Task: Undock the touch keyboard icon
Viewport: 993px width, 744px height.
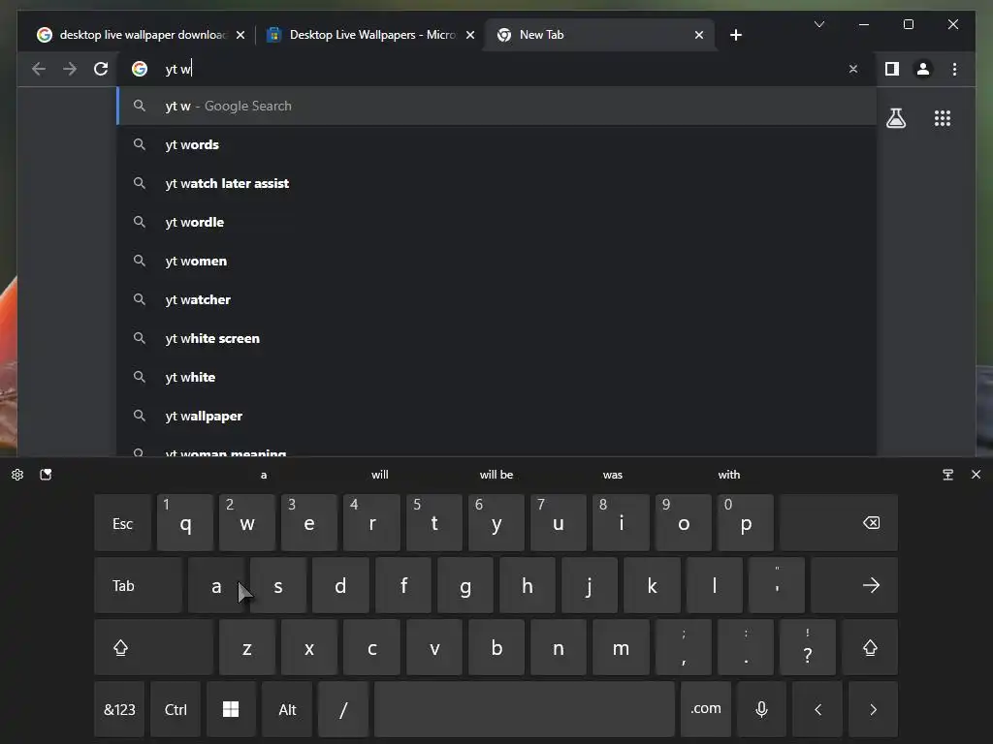Action: (x=947, y=475)
